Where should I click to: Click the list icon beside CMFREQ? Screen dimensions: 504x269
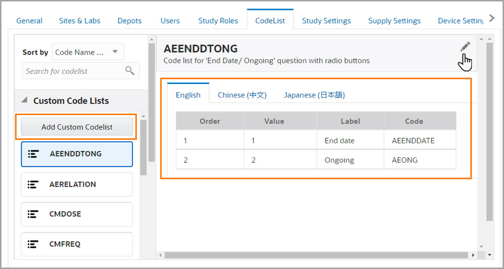pos(33,244)
